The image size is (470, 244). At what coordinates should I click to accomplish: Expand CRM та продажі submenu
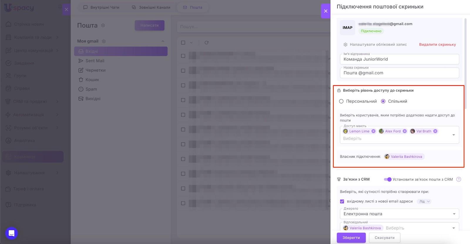pos(57,101)
